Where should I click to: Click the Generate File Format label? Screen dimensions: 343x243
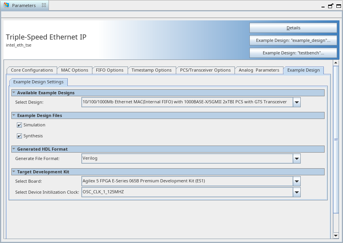tap(38, 158)
